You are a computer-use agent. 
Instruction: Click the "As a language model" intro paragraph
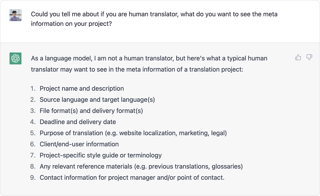[149, 64]
